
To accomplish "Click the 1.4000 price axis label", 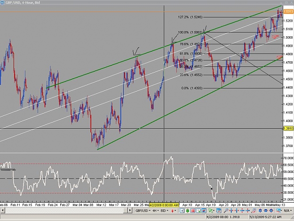I will (x=288, y=121).
